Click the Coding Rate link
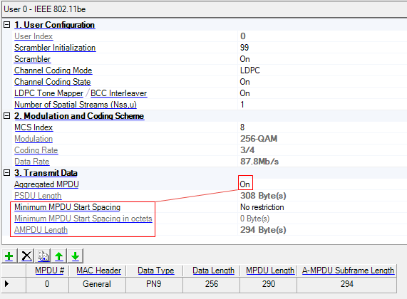This screenshot has width=407, height=299. tap(36, 150)
